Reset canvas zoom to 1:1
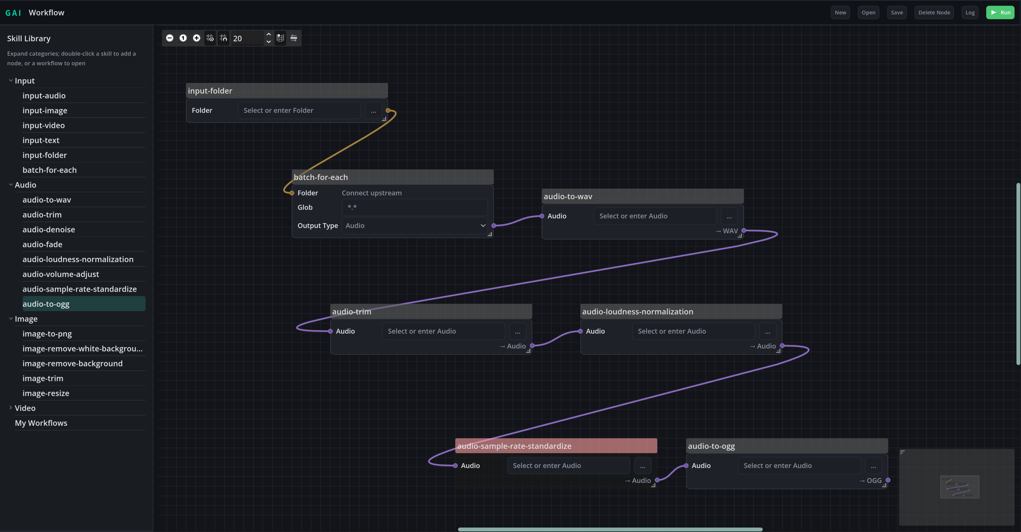 183,38
